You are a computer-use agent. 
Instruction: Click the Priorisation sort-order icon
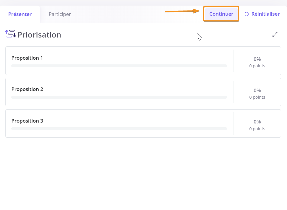pyautogui.click(x=11, y=34)
